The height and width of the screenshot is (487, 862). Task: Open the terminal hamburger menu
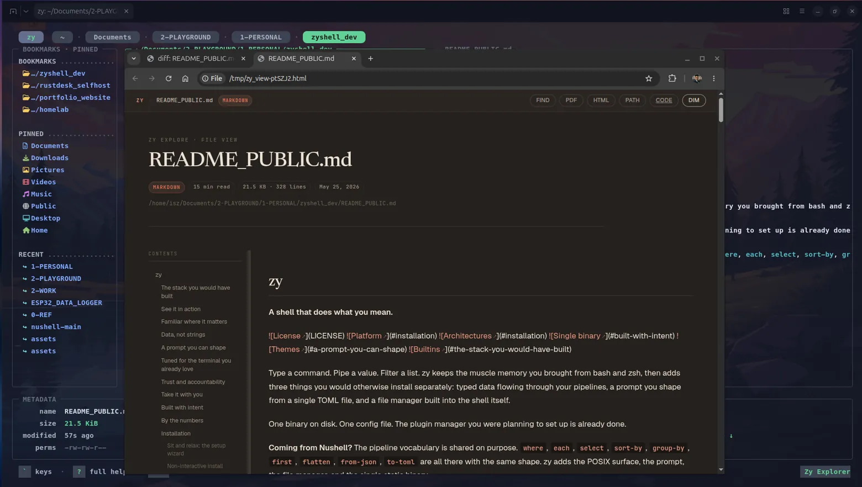[802, 11]
